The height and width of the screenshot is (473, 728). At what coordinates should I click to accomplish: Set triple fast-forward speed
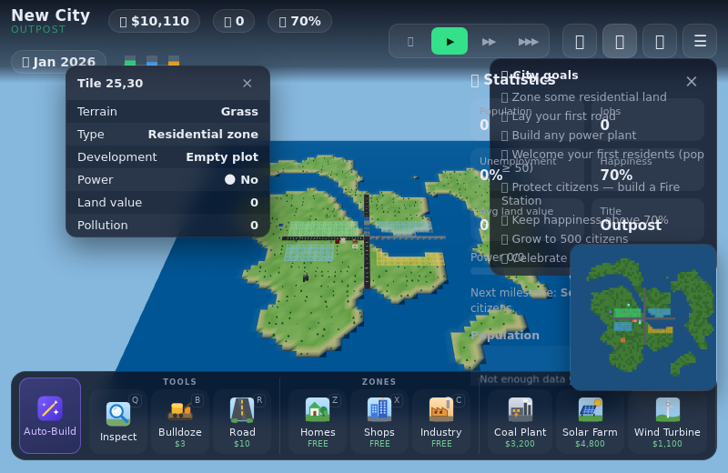coord(528,41)
